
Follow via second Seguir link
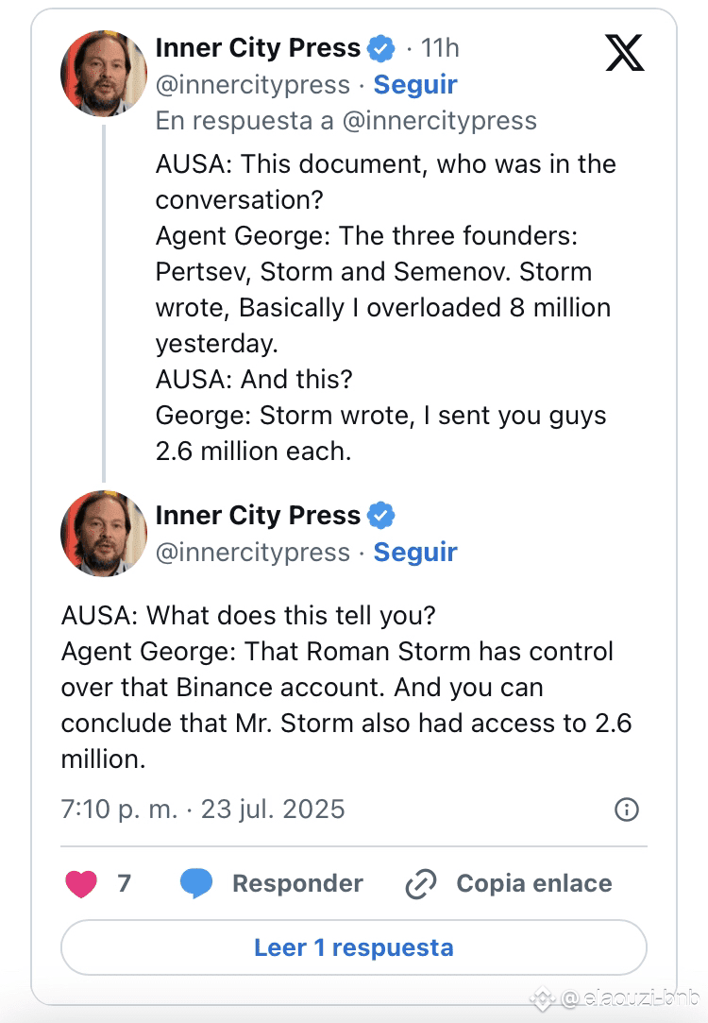pyautogui.click(x=415, y=552)
